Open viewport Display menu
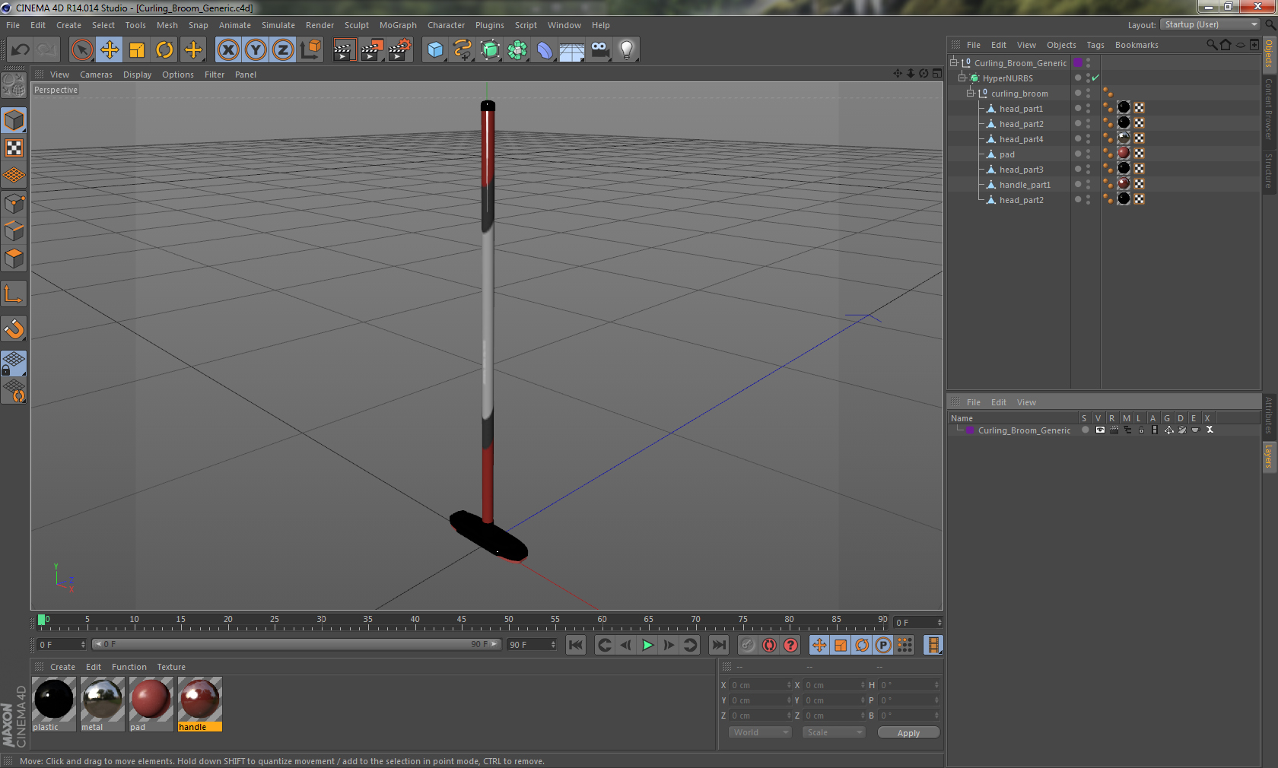Screen dimensions: 1278x768 (x=137, y=75)
